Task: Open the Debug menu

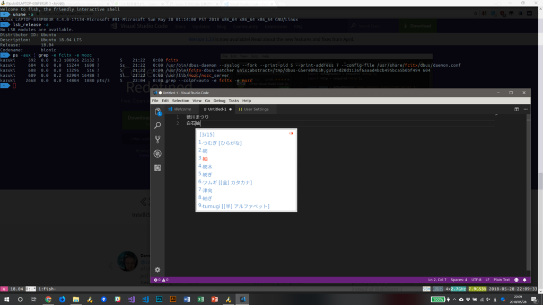Action: (x=219, y=101)
